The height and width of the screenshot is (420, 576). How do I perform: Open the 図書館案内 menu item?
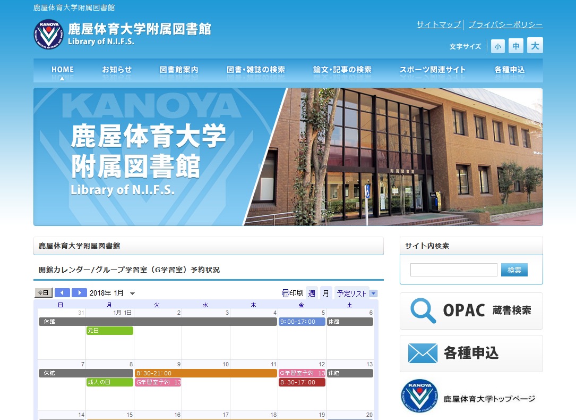(x=179, y=70)
